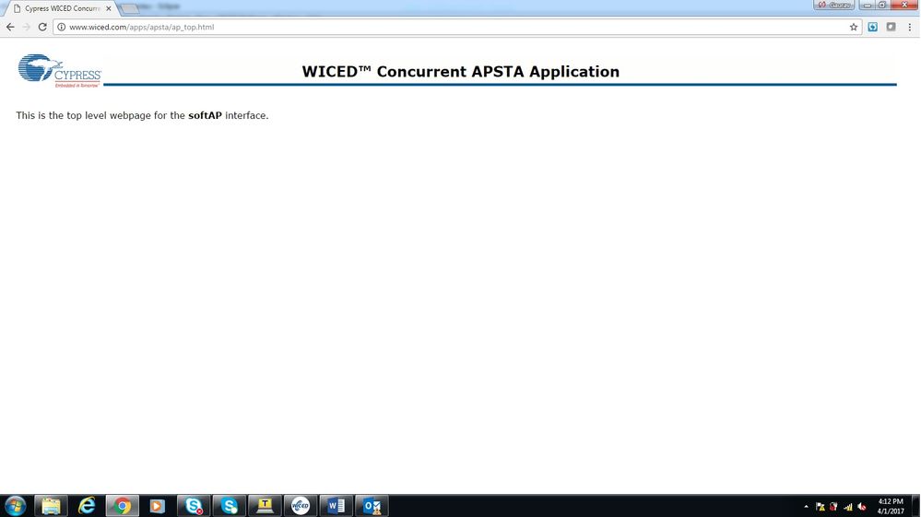Bookmark this page with the star icon
This screenshot has height=517, width=921.
click(854, 28)
